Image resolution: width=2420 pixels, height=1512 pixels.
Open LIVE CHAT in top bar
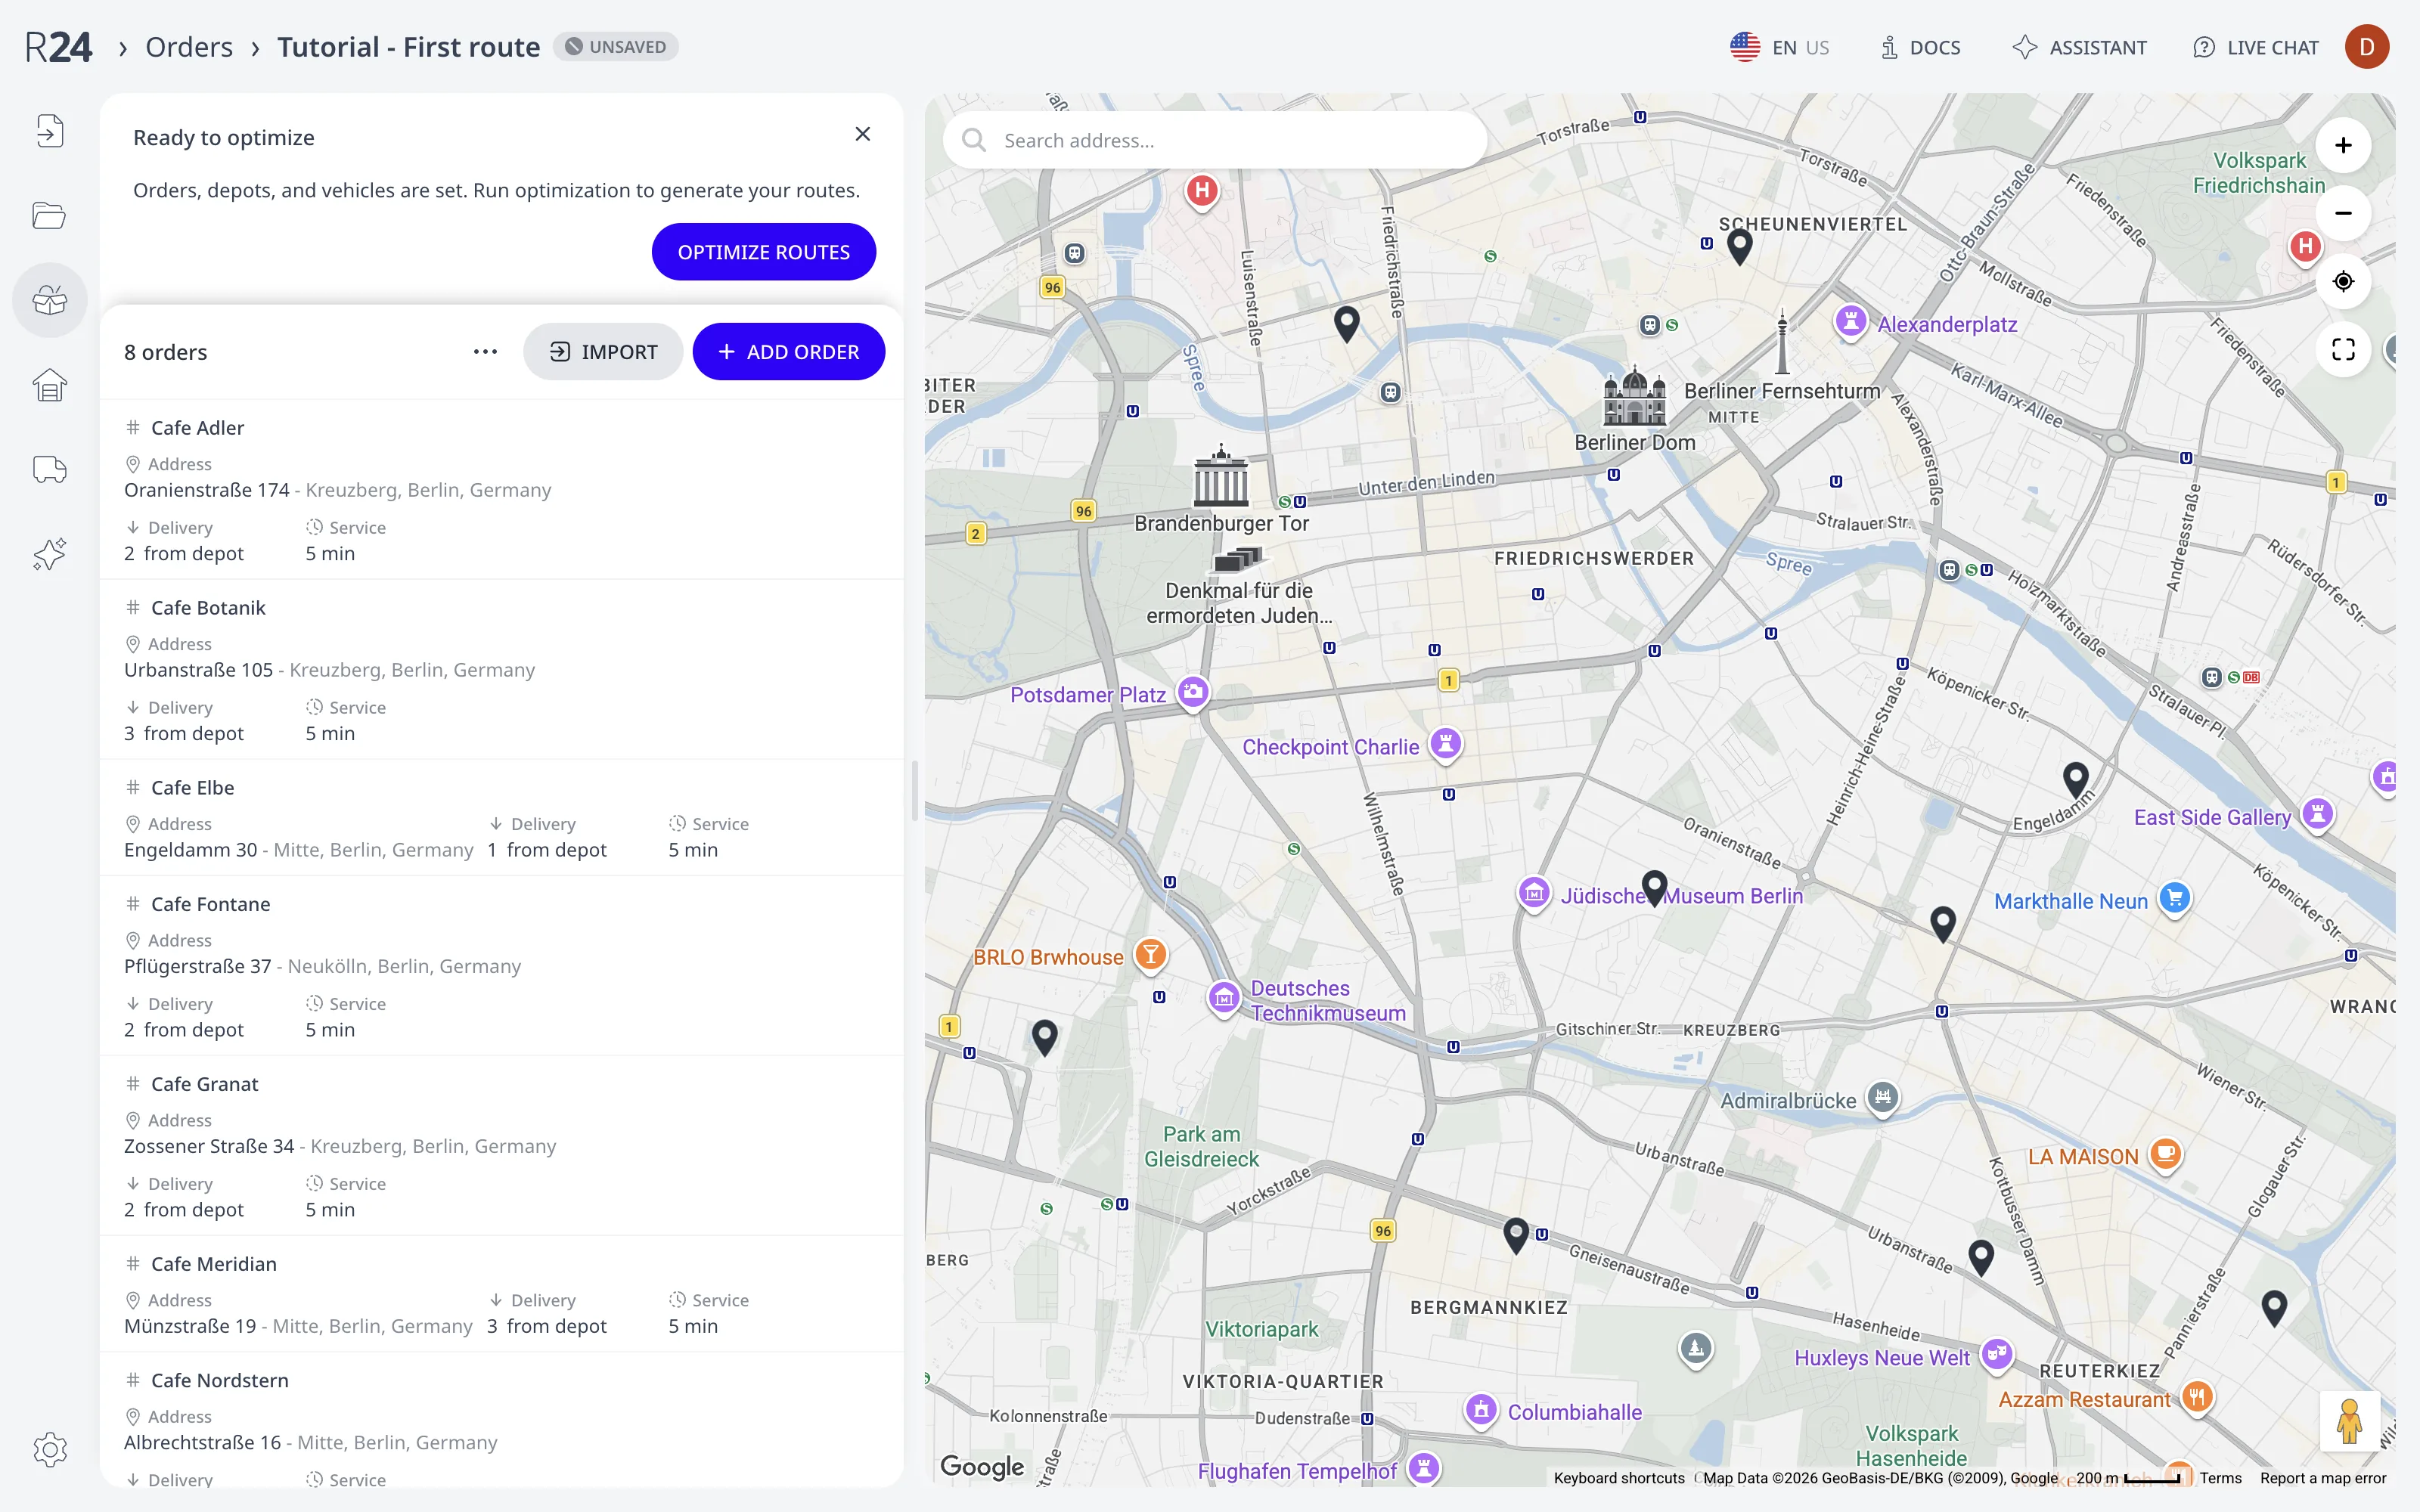pyautogui.click(x=2255, y=47)
